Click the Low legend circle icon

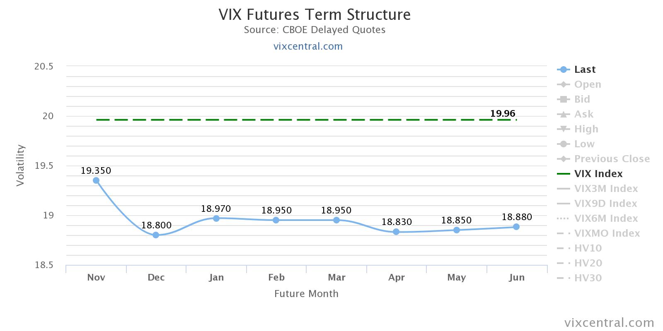pyautogui.click(x=563, y=144)
